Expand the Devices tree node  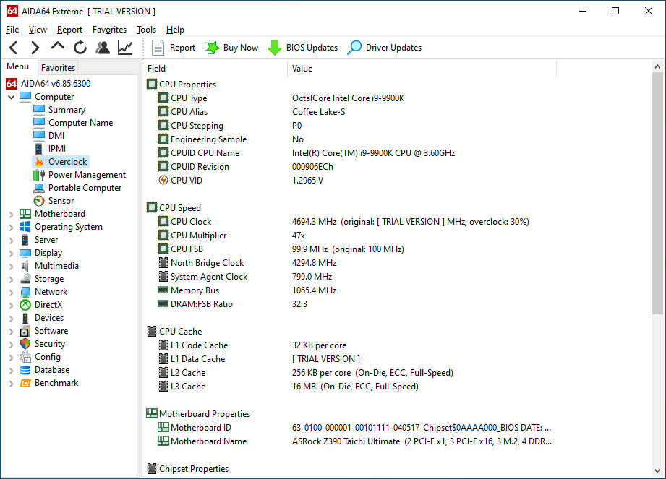(11, 318)
